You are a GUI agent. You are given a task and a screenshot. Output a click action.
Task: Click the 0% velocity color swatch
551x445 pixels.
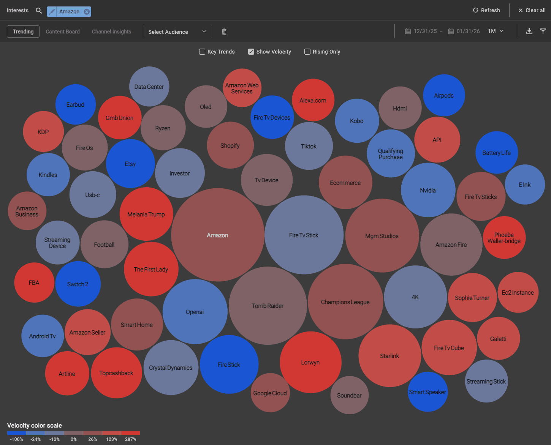(73, 433)
